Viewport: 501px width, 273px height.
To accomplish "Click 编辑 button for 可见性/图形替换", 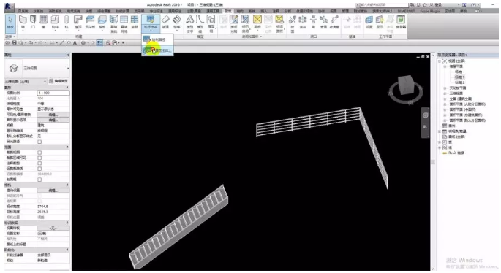I will coord(53,115).
